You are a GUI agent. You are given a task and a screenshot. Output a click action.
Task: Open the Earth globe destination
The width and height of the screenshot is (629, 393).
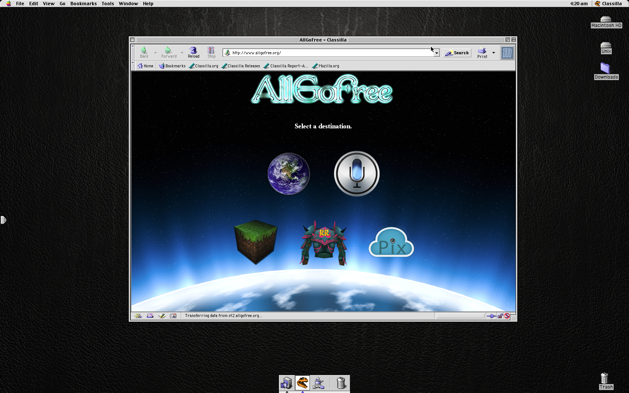289,174
